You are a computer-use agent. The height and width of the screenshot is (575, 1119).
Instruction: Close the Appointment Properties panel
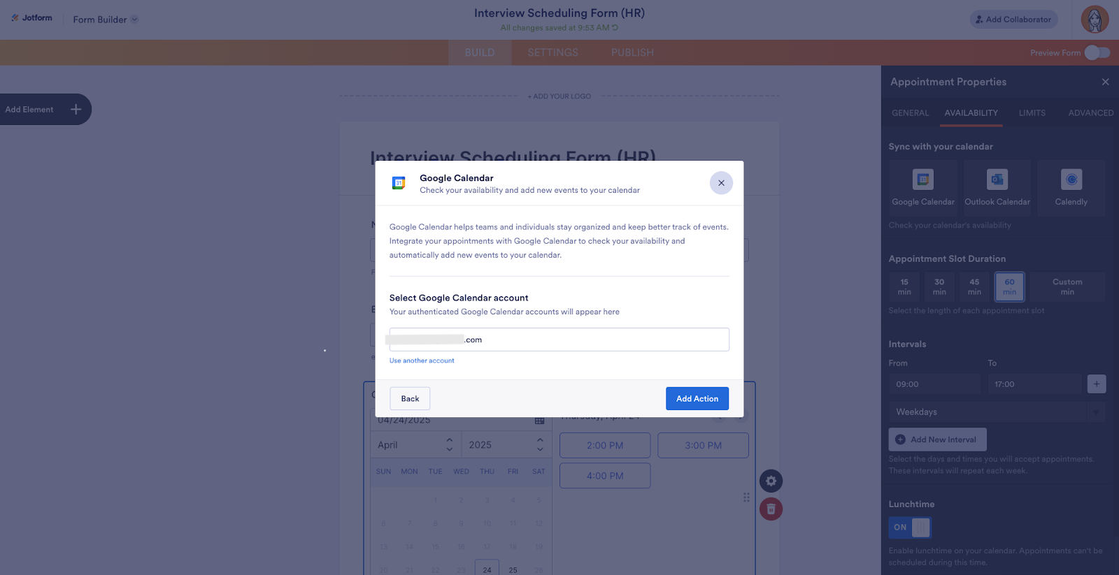pos(1105,82)
